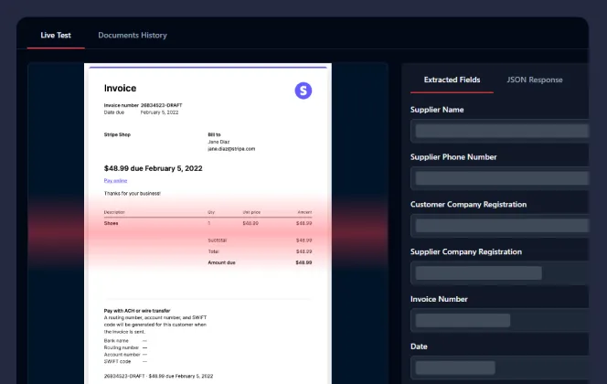Click the Supplier Company Registration field
The image size is (607, 384).
[500, 273]
